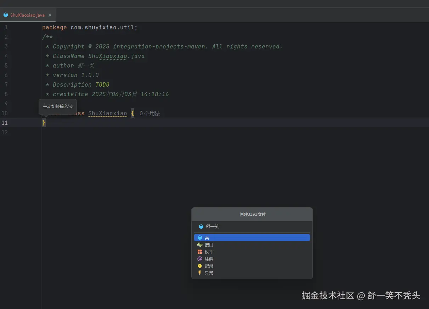Place cursor in the package com.shuyixiao.util statement
Image resolution: width=429 pixels, height=309 pixels.
90,28
